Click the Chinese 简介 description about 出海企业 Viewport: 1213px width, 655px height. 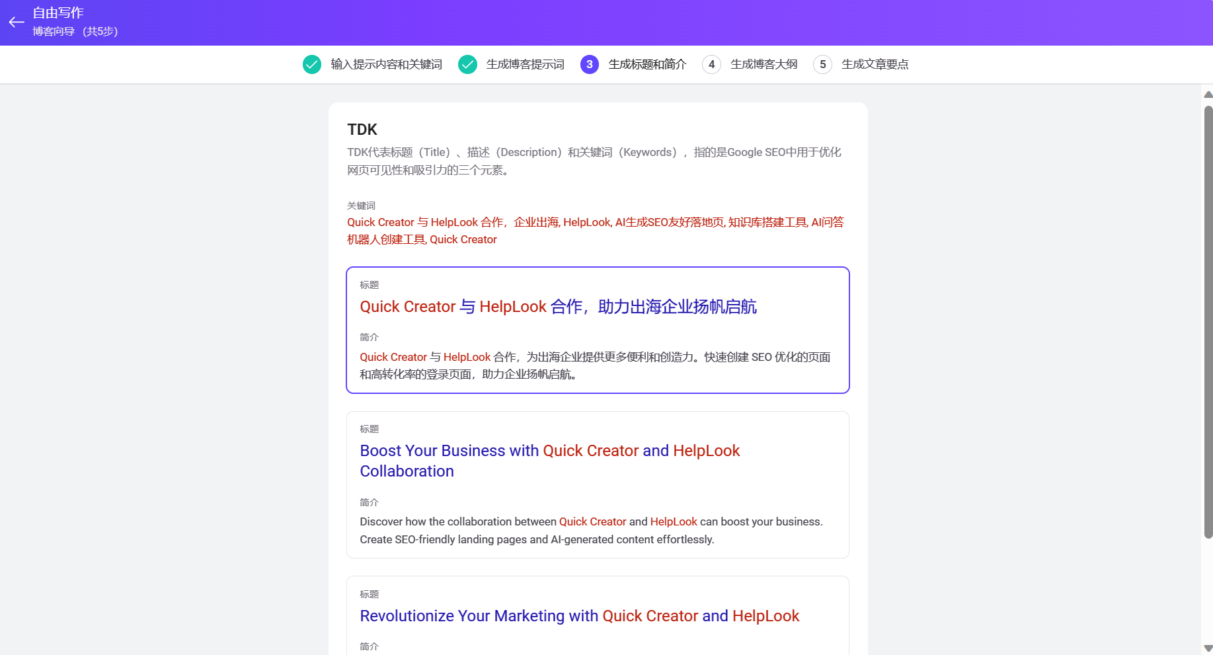tap(595, 366)
